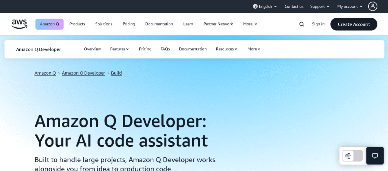Open the More menu in top navigation
This screenshot has width=388, height=171.
[x=250, y=24]
